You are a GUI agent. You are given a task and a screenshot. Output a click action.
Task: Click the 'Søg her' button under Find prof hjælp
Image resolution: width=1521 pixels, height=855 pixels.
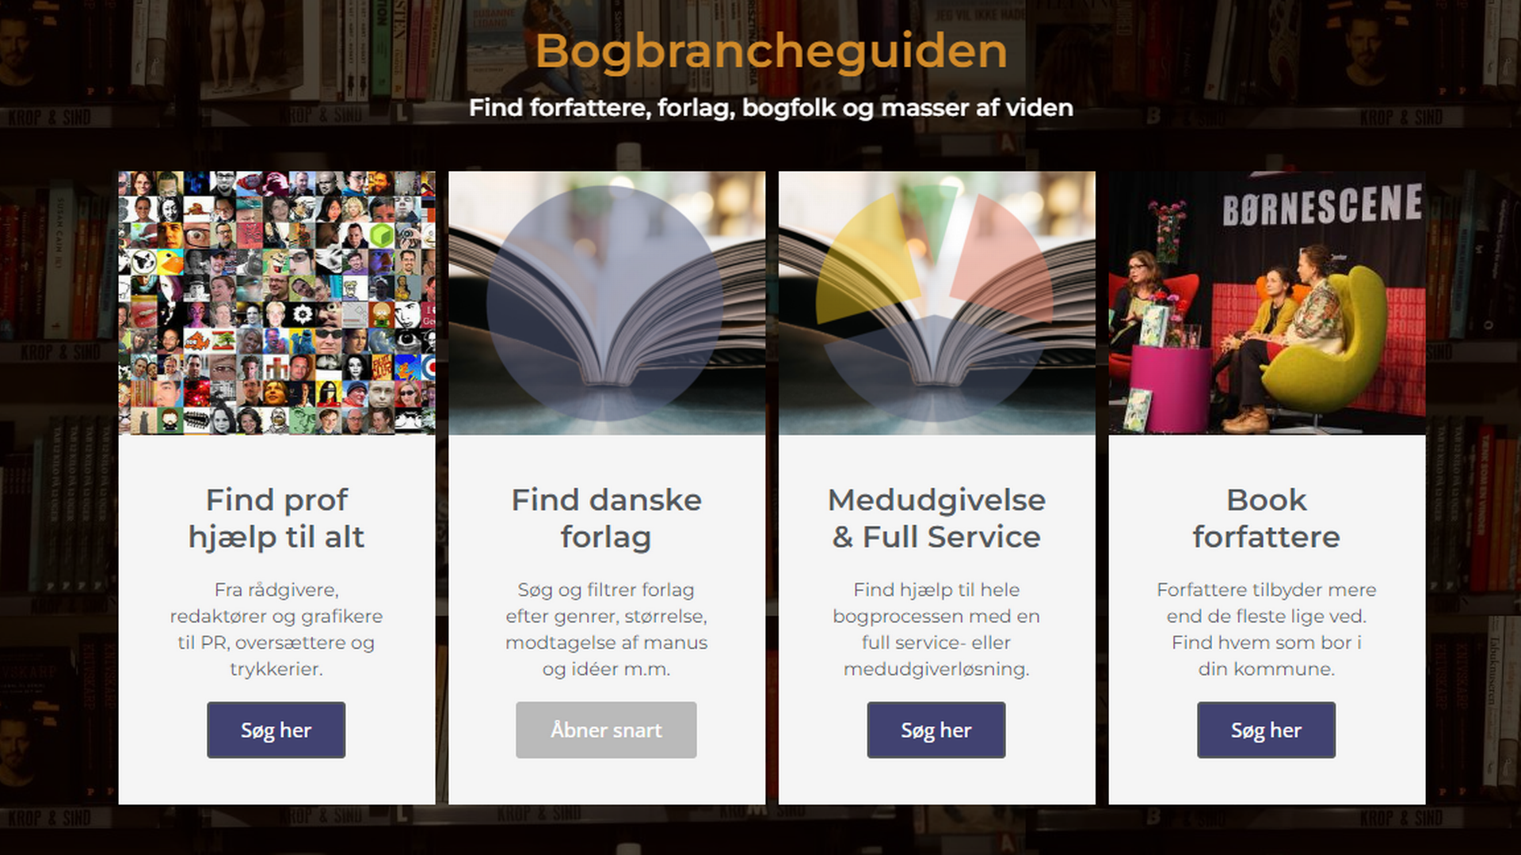click(276, 730)
